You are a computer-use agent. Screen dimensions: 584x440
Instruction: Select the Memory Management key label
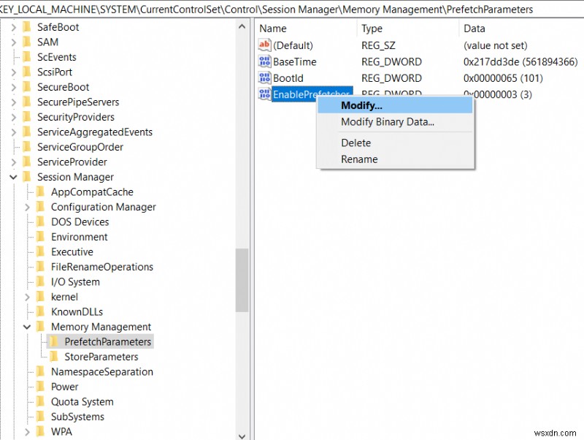tap(101, 327)
